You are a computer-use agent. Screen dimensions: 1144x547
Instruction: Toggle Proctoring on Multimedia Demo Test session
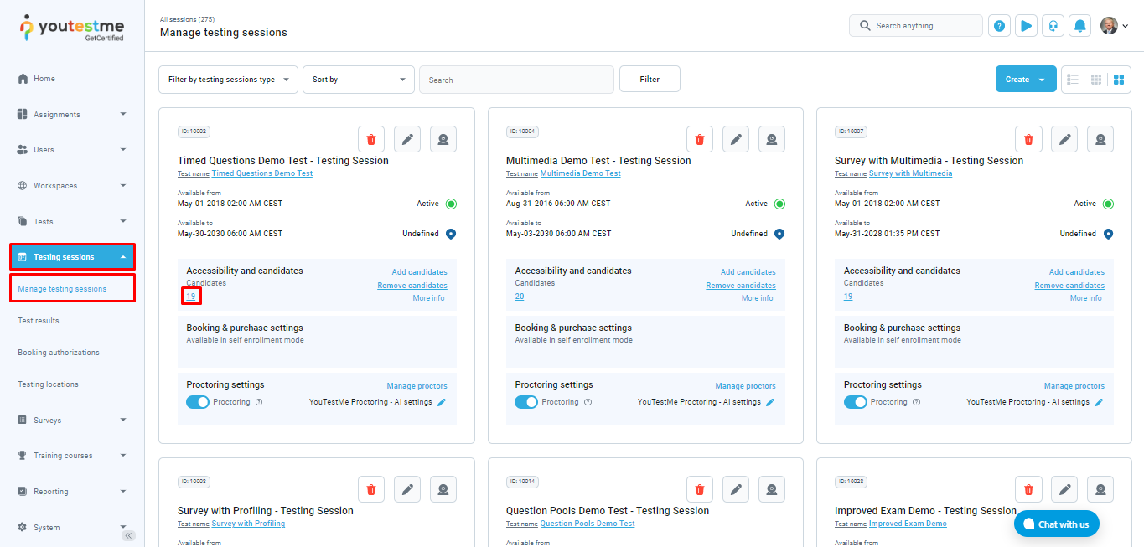click(526, 402)
